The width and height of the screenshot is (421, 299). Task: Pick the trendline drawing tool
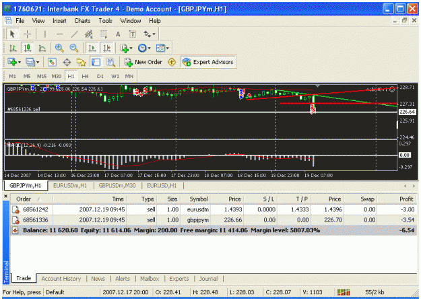pos(74,34)
